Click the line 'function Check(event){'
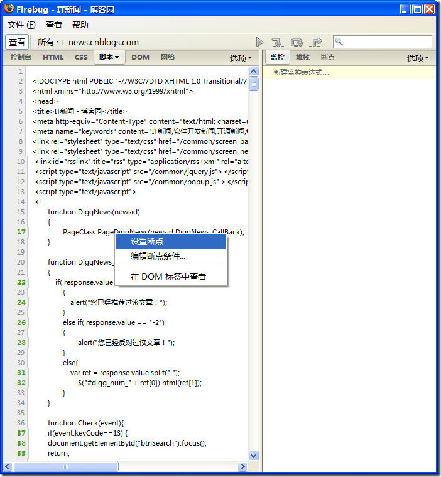The image size is (441, 477). [x=86, y=423]
